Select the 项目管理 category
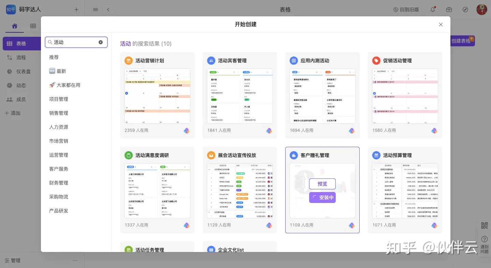The image size is (491, 268). pos(59,99)
